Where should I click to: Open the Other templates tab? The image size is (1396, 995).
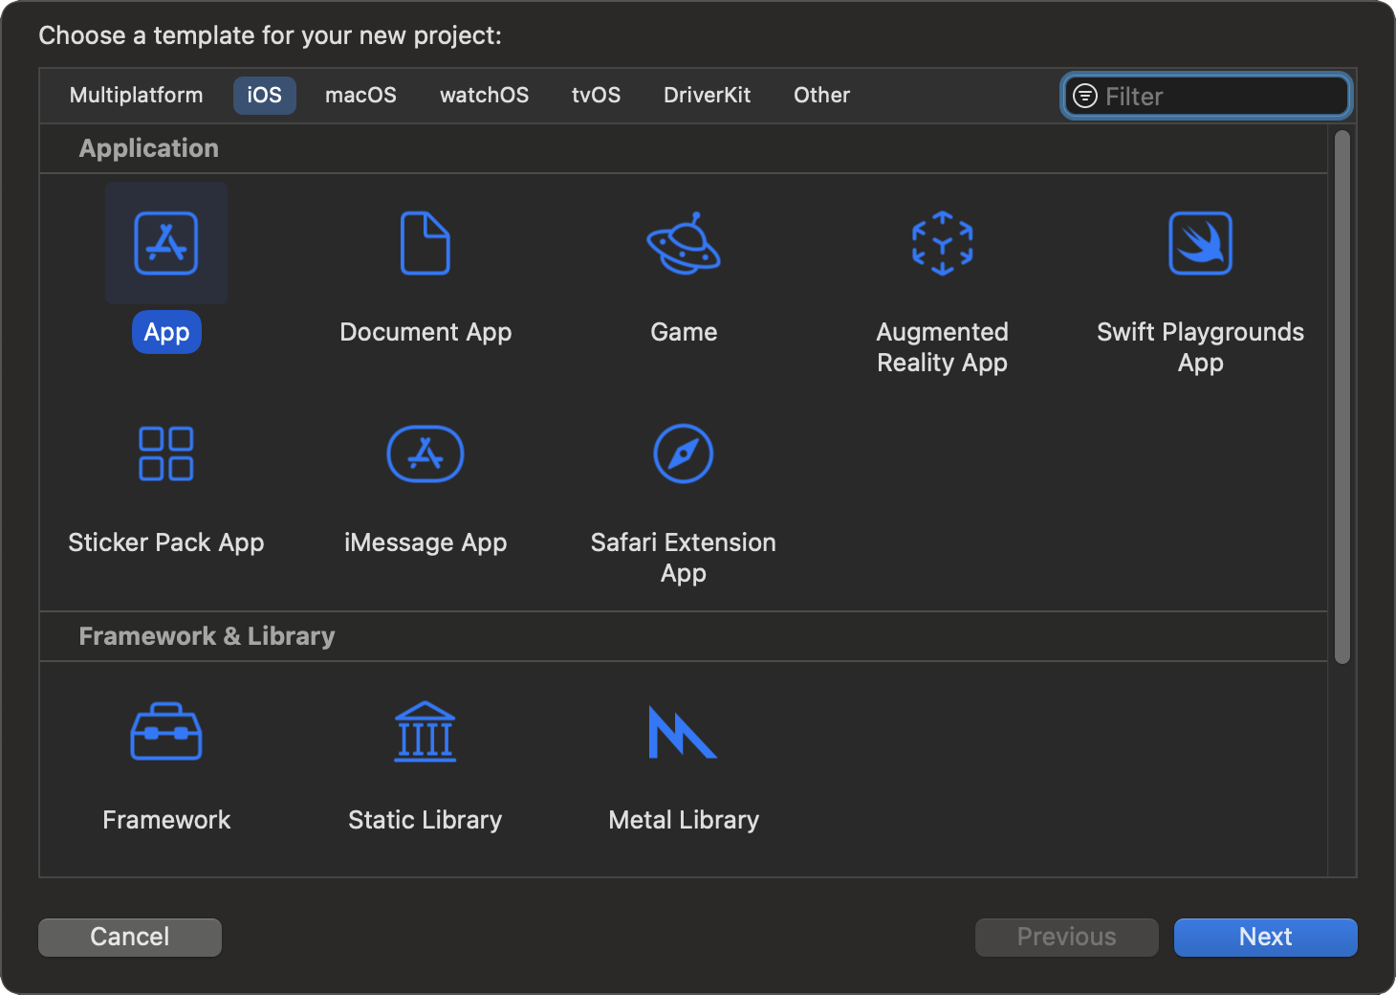tap(821, 96)
